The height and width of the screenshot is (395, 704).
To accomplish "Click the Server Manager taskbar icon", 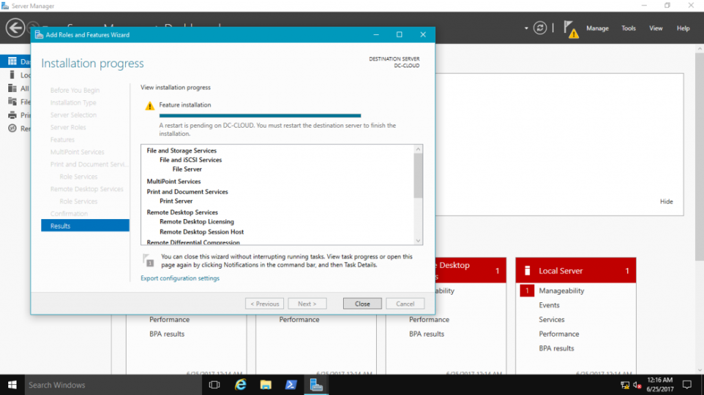I will point(316,385).
